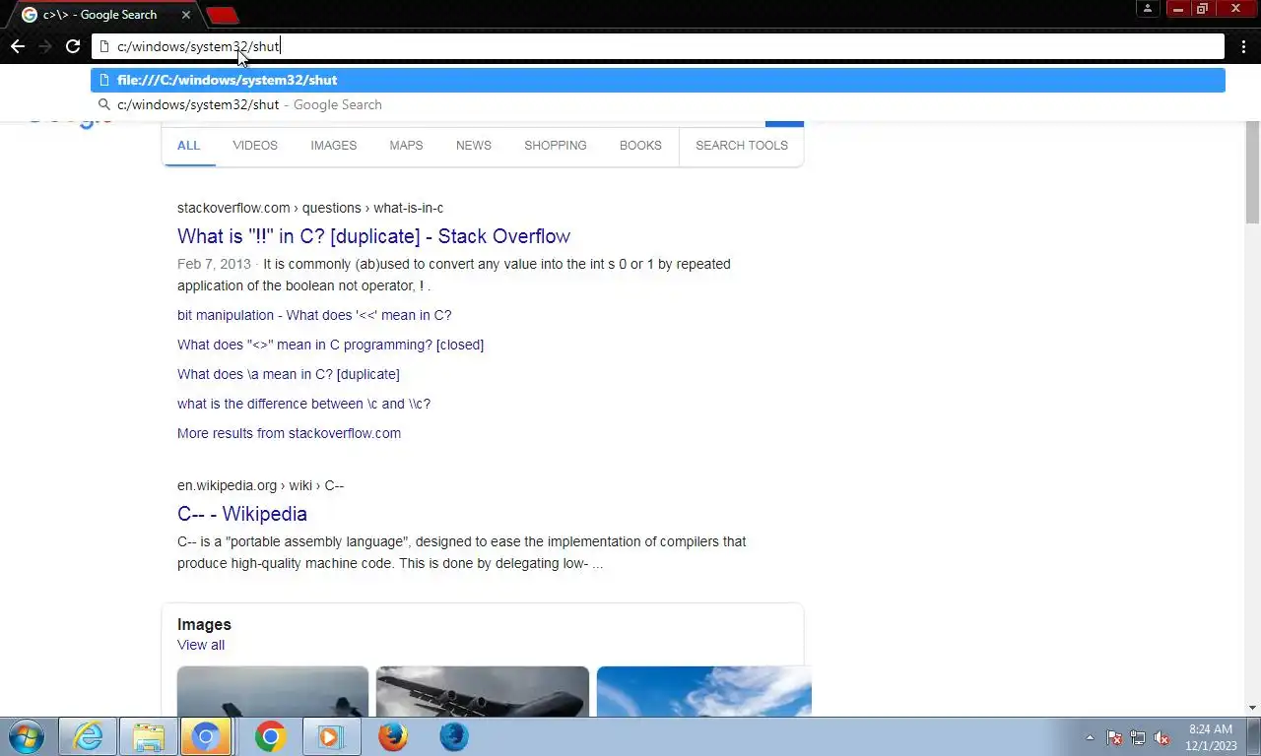Show hidden system tray icons
Screen dimensions: 1261x756
1090,737
